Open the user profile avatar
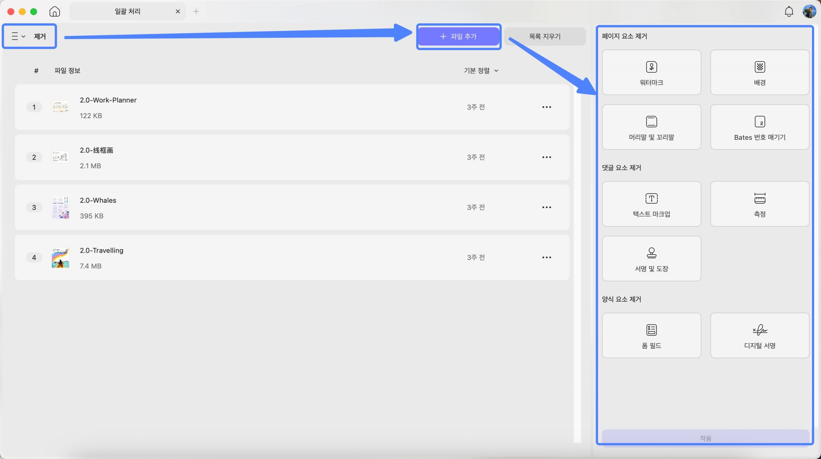Screen dimensions: 821x459 tap(809, 12)
